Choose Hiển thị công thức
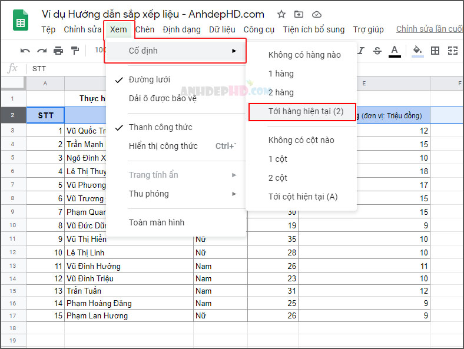 (176, 146)
